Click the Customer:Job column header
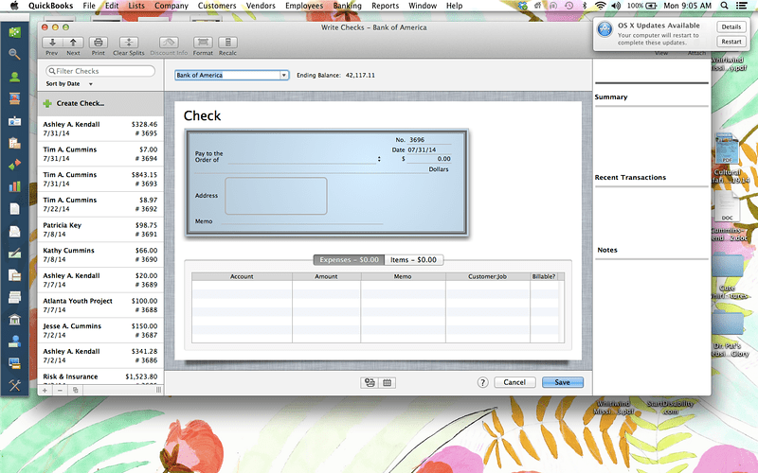Screen dimensions: 758x473 click(x=487, y=276)
